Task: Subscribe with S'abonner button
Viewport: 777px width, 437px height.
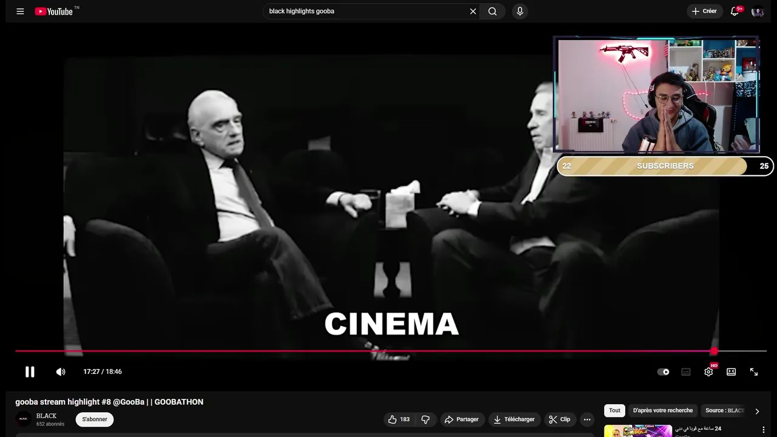Action: (95, 419)
